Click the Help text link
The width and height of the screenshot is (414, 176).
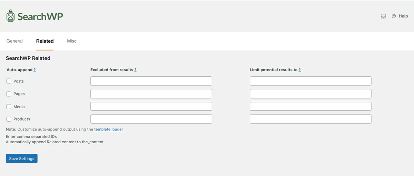(x=403, y=16)
